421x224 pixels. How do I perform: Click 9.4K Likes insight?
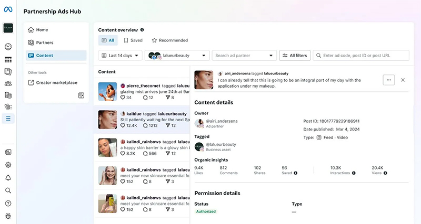coord(199,170)
